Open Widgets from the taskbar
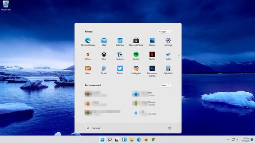Image resolution: width=255 pixels, height=143 pixels. [124, 139]
